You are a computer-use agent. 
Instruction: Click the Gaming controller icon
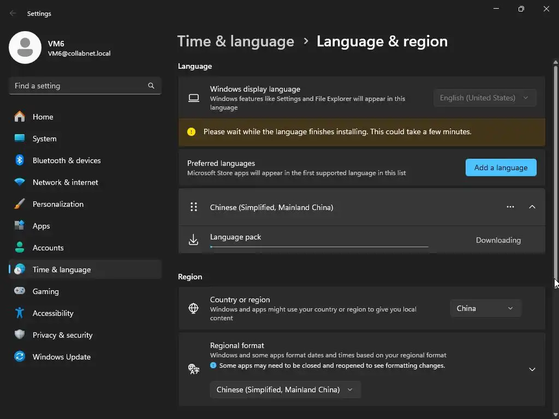pos(20,291)
